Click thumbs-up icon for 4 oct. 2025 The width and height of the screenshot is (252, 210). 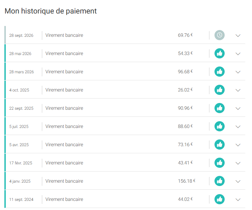tap(219, 90)
